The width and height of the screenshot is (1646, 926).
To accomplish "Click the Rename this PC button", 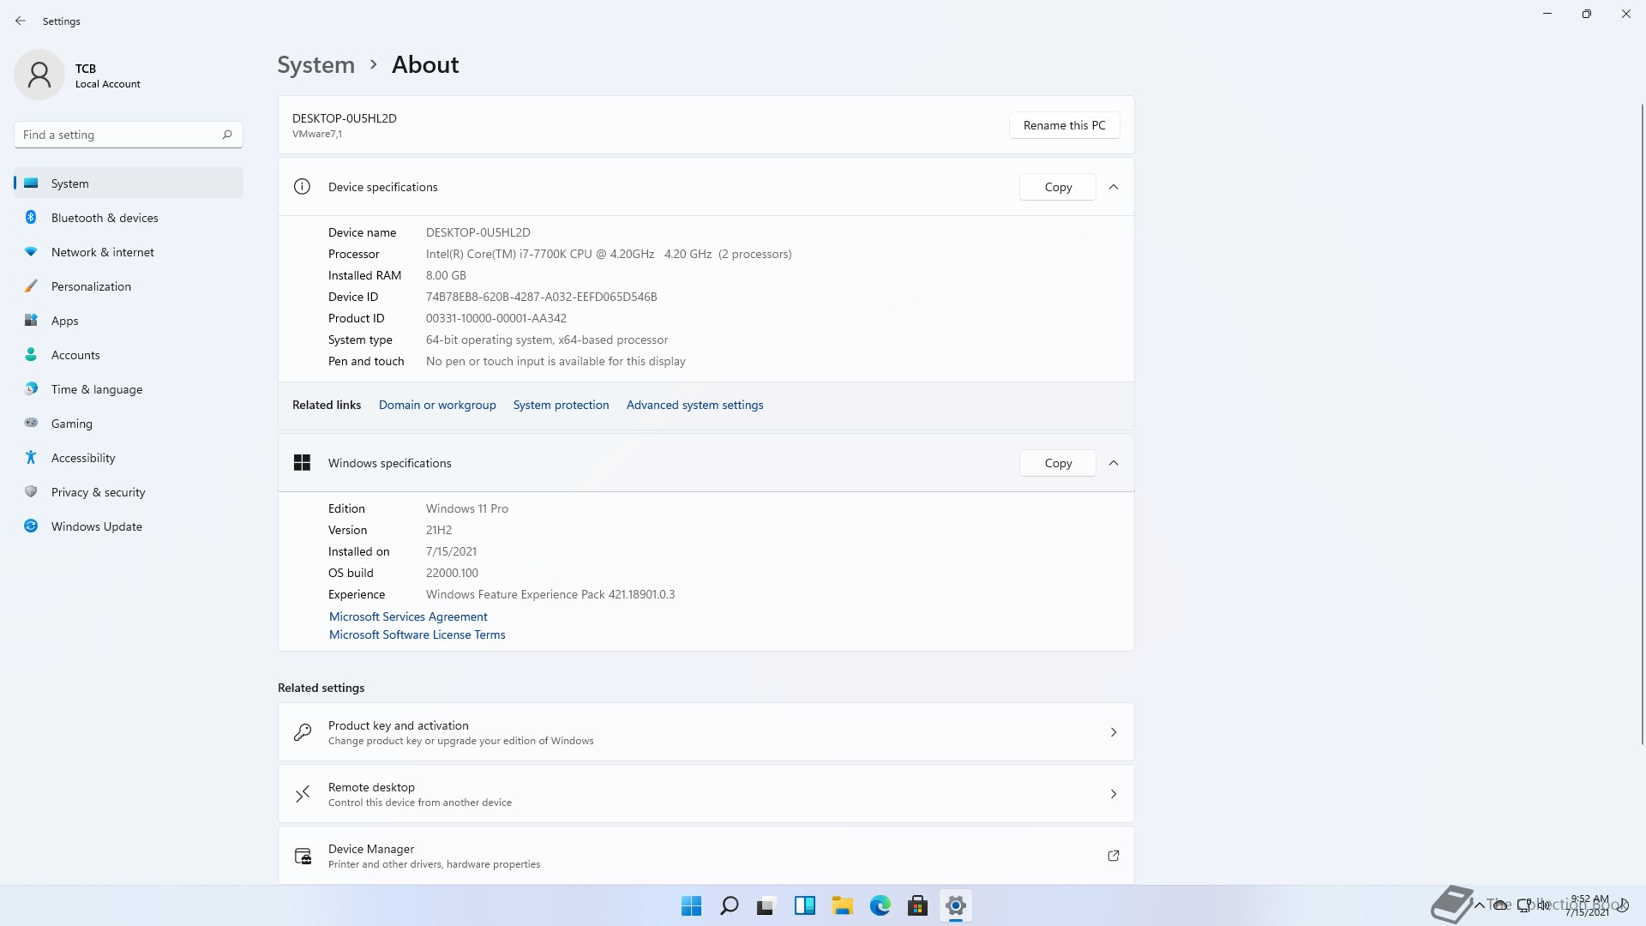I will pyautogui.click(x=1064, y=125).
